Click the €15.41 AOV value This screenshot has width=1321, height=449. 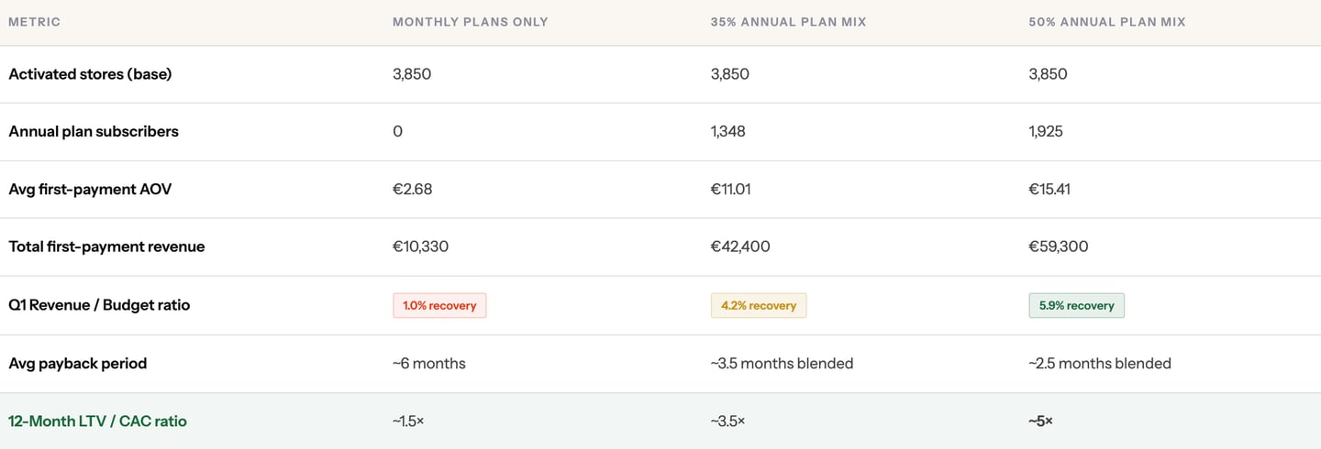pos(1049,190)
